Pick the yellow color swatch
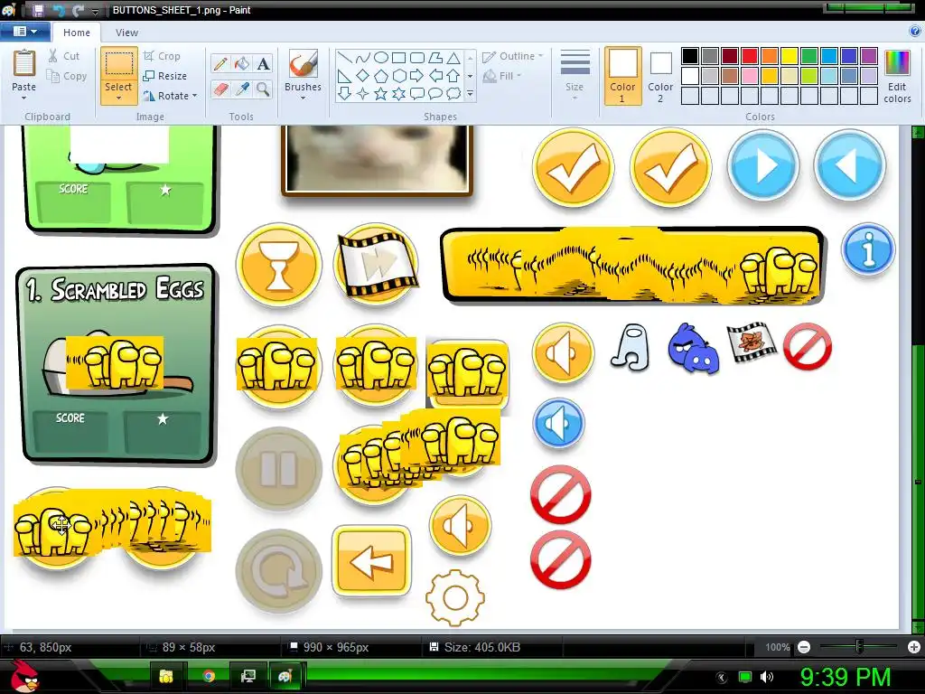This screenshot has height=694, width=925. coord(790,56)
